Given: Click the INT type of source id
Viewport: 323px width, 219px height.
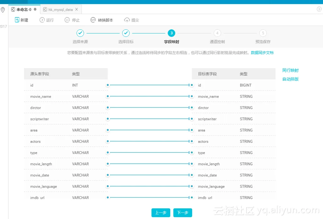Looking at the screenshot, I should [75, 85].
